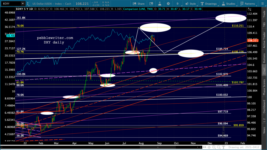Click the Comparison (LINE, TNX) label

click(138, 9)
